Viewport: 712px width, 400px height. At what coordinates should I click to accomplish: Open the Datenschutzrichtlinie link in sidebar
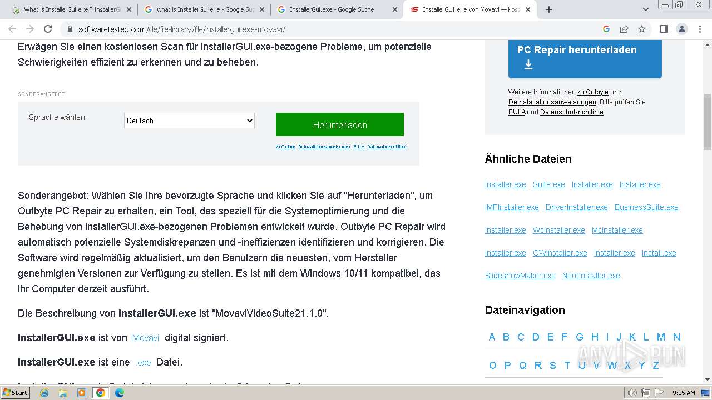click(571, 112)
